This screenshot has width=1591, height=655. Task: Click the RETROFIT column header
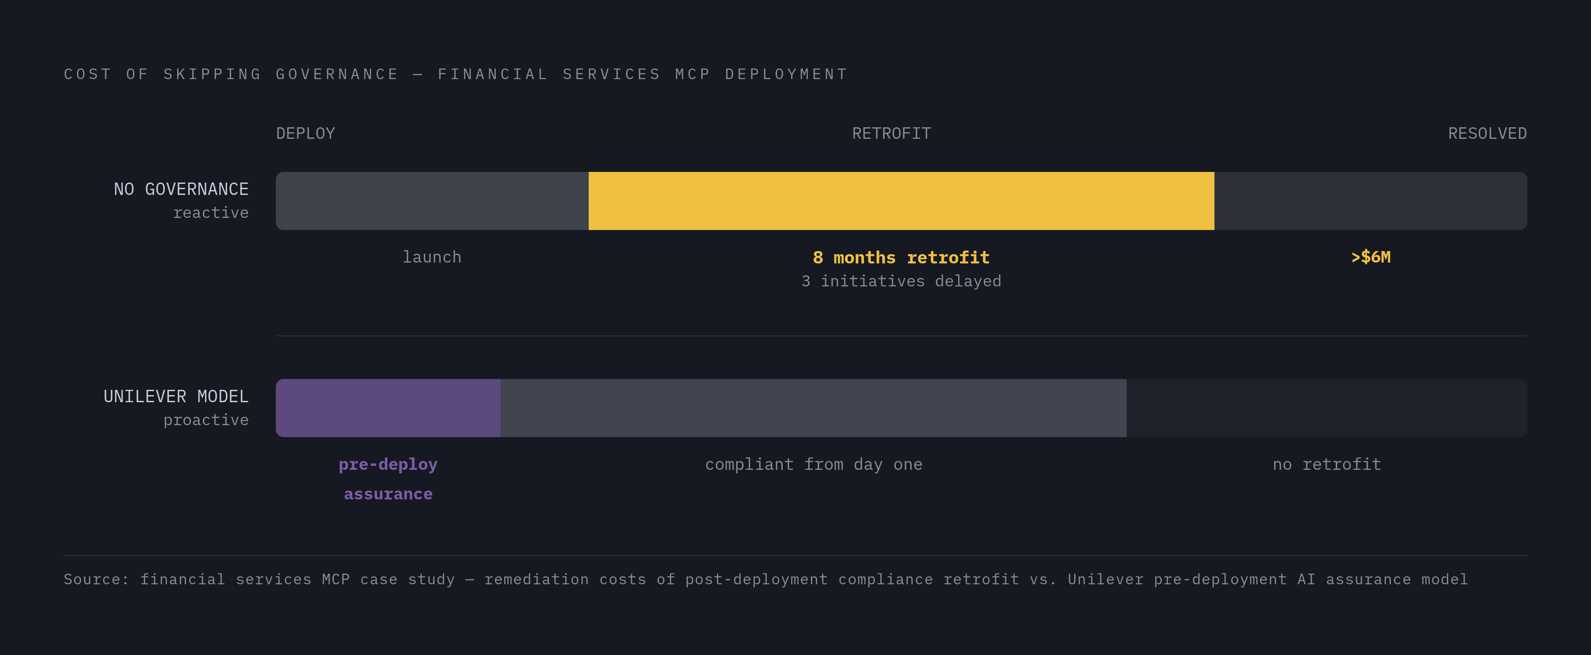pos(891,133)
